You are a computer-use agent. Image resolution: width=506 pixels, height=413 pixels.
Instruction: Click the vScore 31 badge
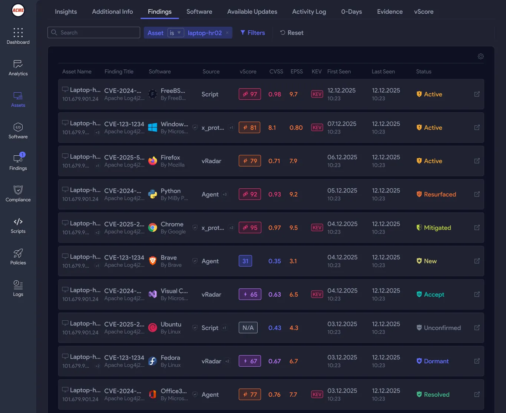tap(245, 261)
